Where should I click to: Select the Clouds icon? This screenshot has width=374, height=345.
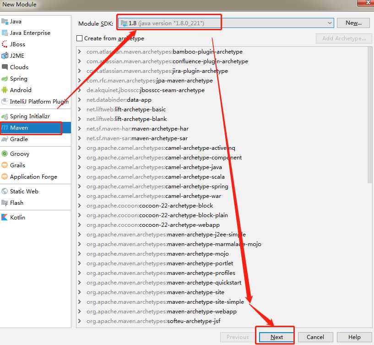(x=5, y=67)
